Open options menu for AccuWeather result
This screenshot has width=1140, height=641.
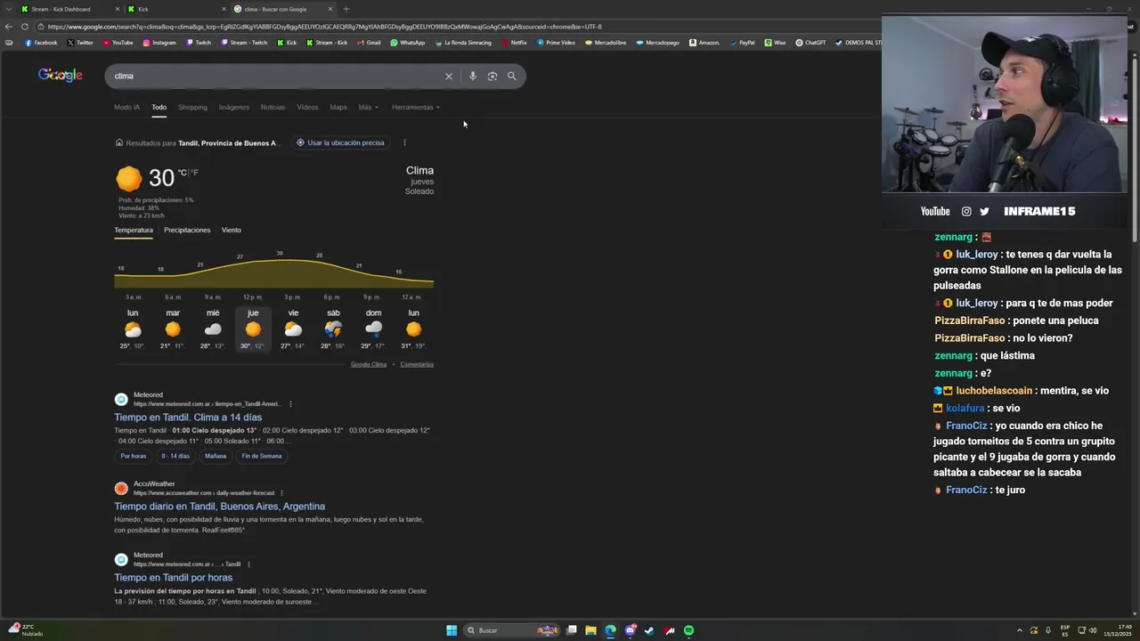[281, 493]
